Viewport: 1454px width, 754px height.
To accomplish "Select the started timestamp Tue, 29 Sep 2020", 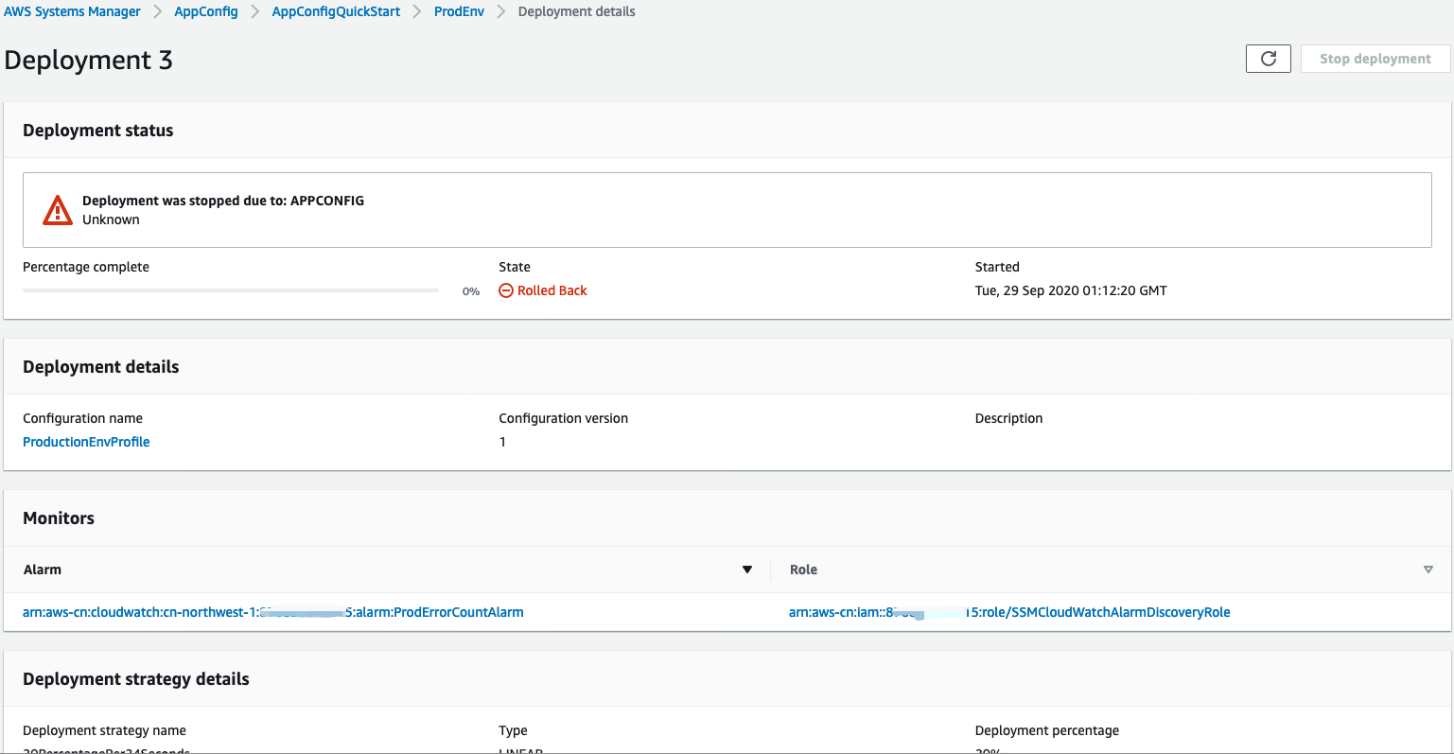I will [1071, 290].
